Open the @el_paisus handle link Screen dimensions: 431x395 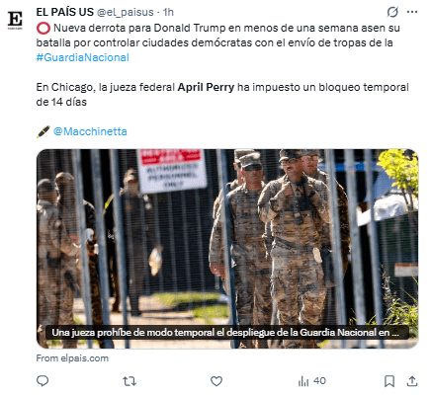(x=125, y=12)
